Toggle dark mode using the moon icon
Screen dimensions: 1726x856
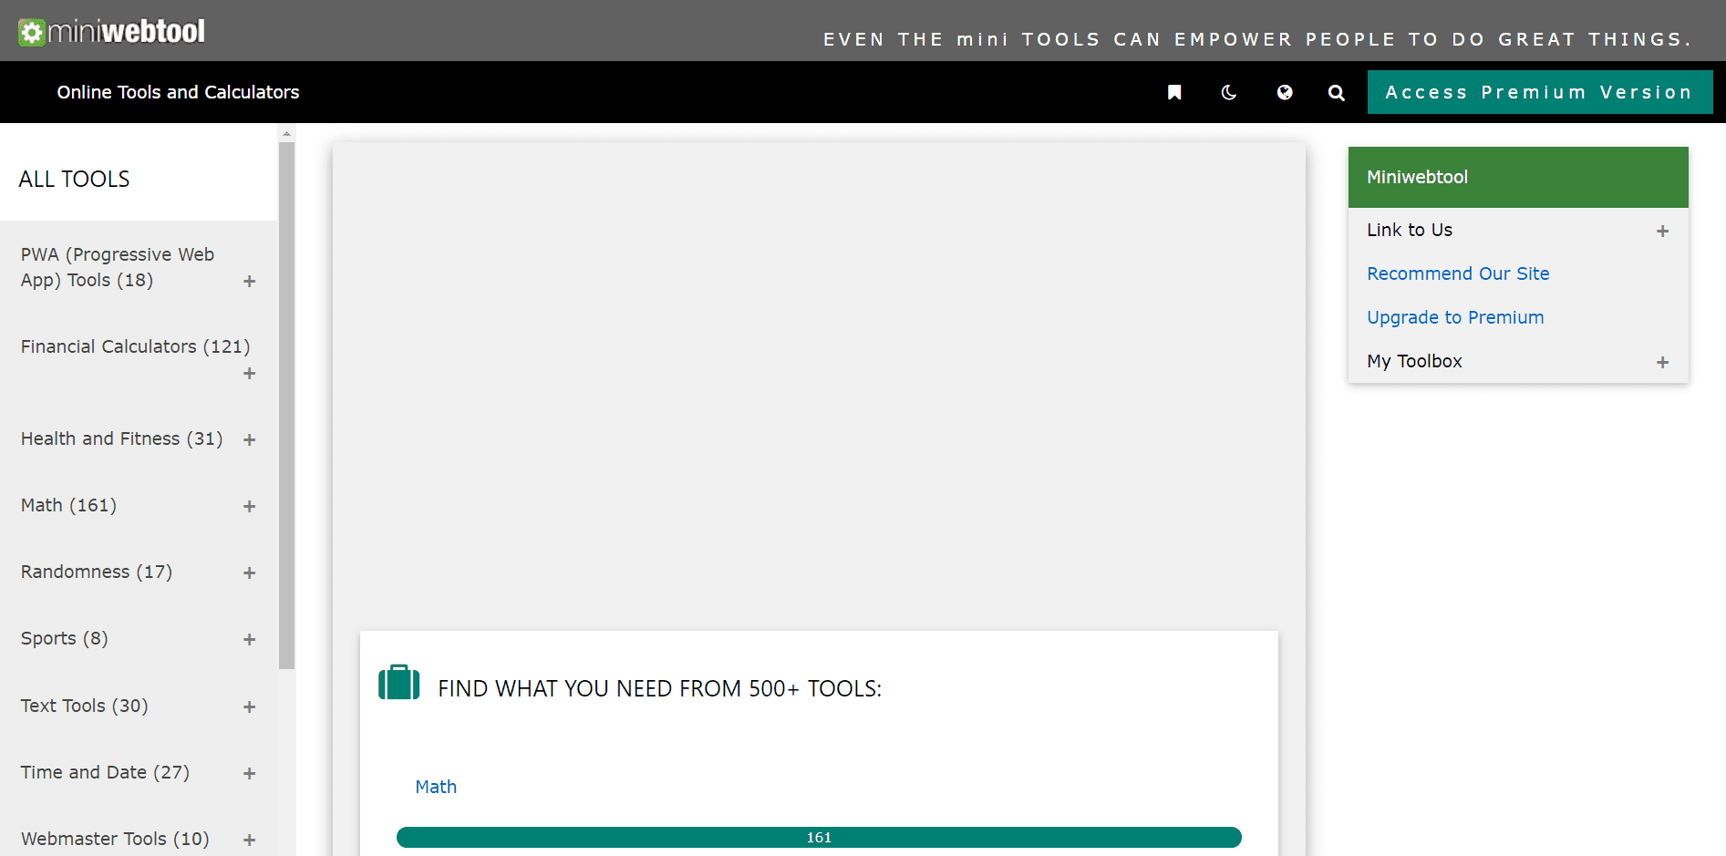tap(1228, 92)
